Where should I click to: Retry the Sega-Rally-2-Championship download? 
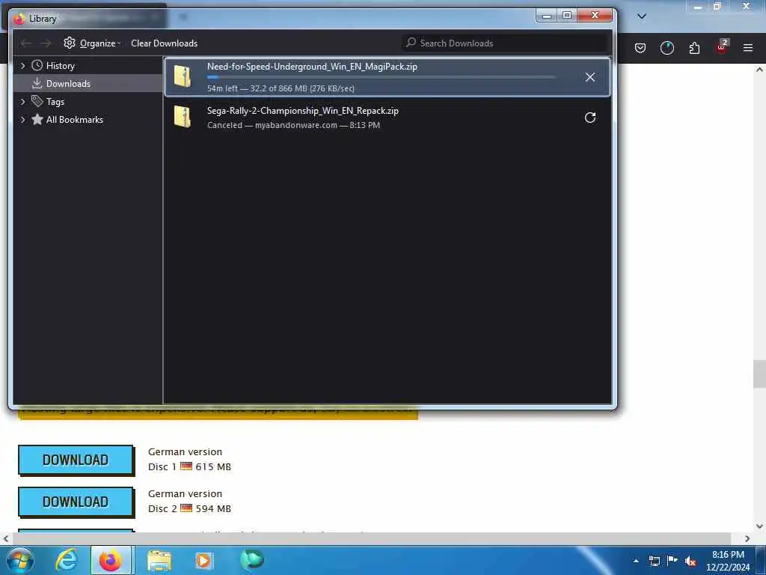point(589,118)
